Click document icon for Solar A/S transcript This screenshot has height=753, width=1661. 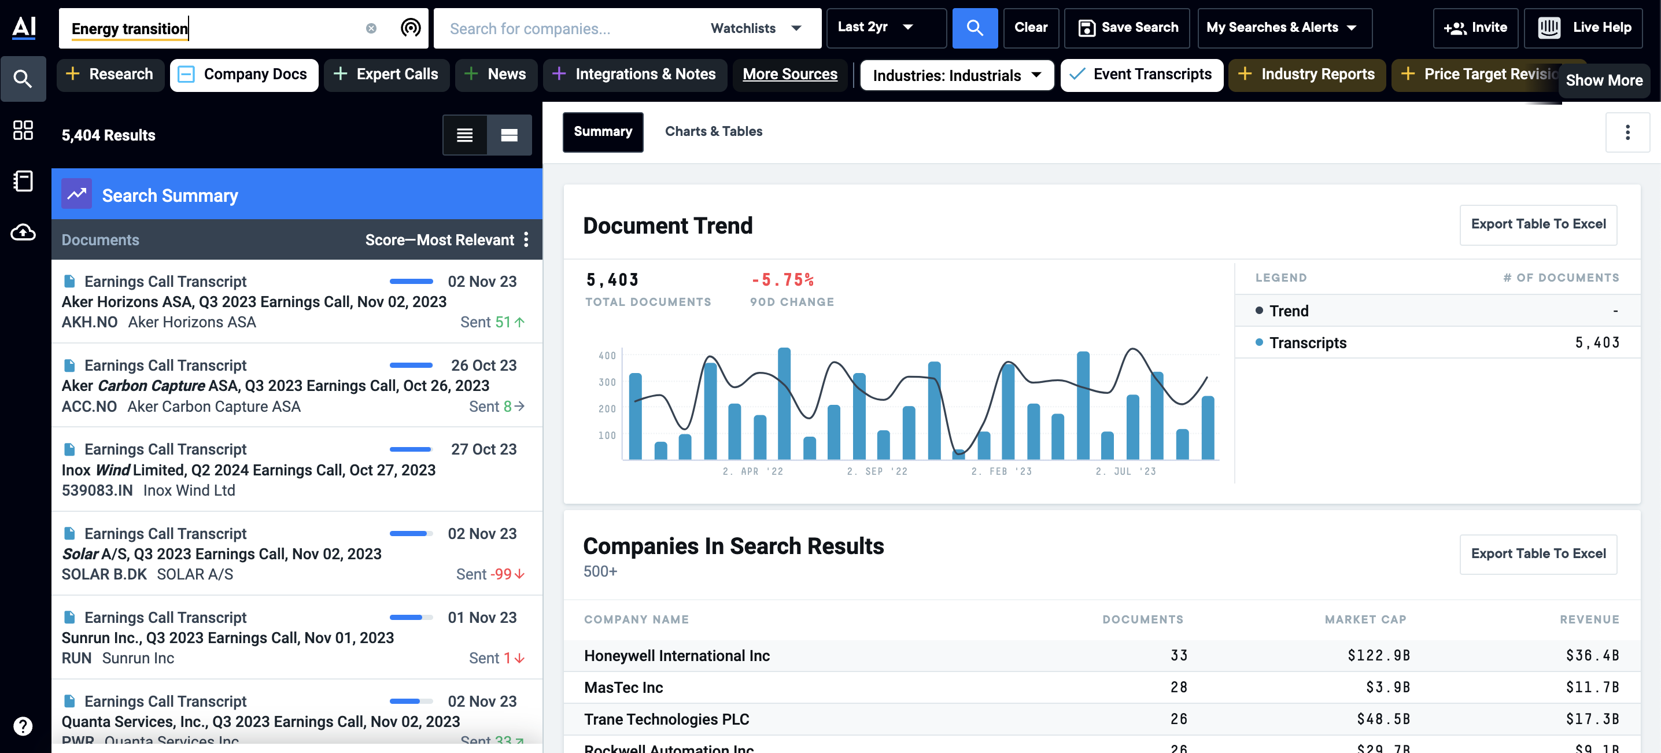pyautogui.click(x=69, y=533)
